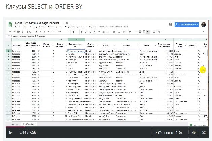Open text wrapping options
Viewport: 212px width, 141px height.
125,32
